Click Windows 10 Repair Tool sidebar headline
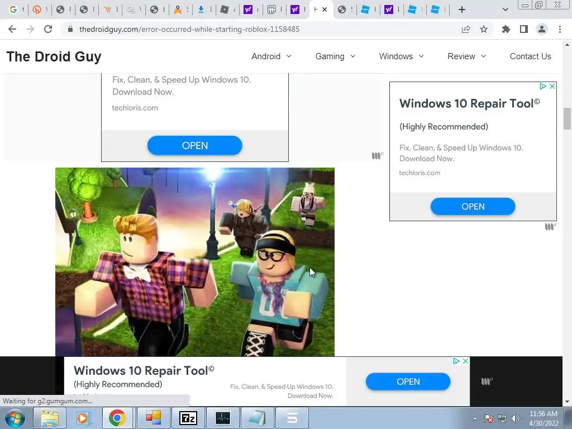 (x=469, y=103)
